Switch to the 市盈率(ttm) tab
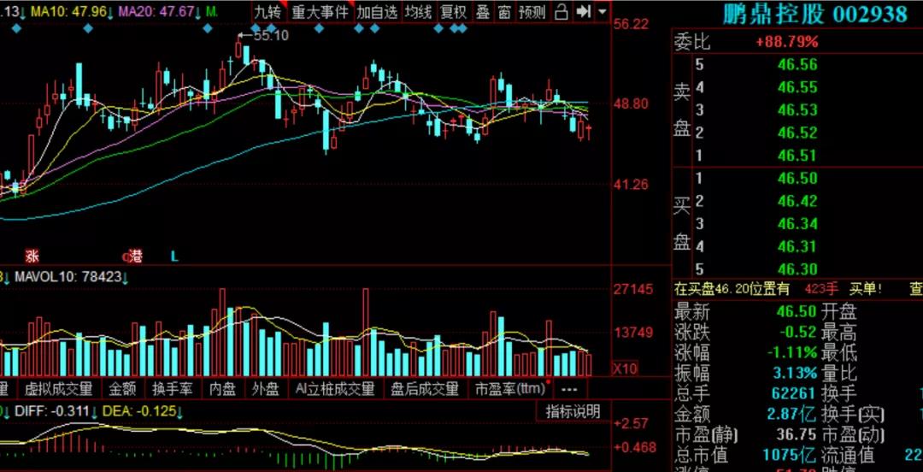 click(x=509, y=389)
